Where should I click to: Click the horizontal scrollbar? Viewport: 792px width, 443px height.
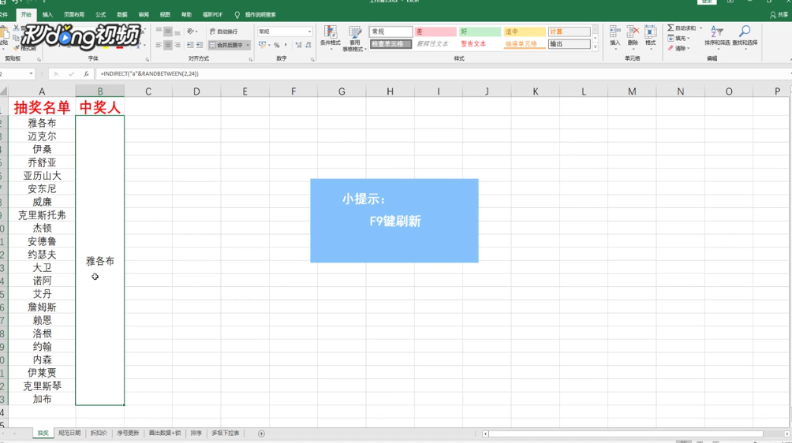pyautogui.click(x=626, y=434)
